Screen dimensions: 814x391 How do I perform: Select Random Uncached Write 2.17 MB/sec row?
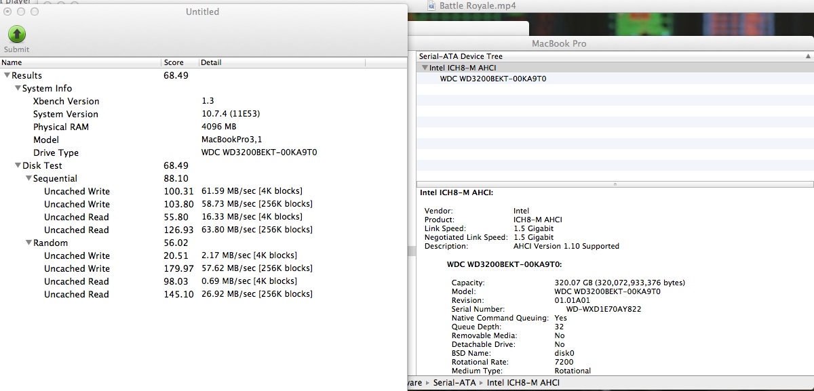coord(203,255)
